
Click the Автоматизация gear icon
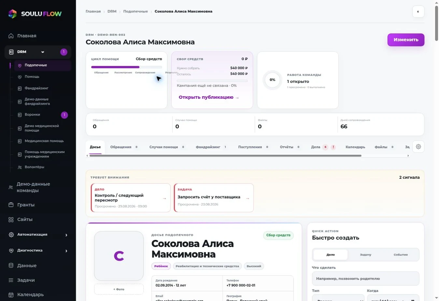coord(11,235)
